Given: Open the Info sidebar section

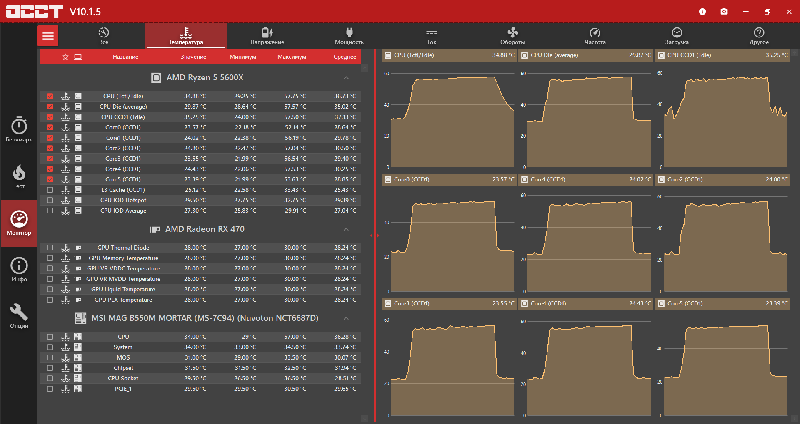Looking at the screenshot, I should coord(19,270).
